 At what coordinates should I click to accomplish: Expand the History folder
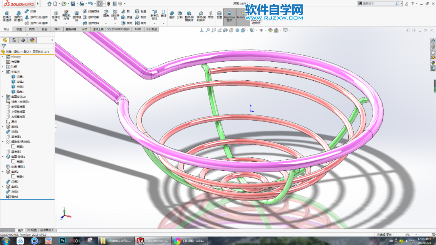point(2,57)
